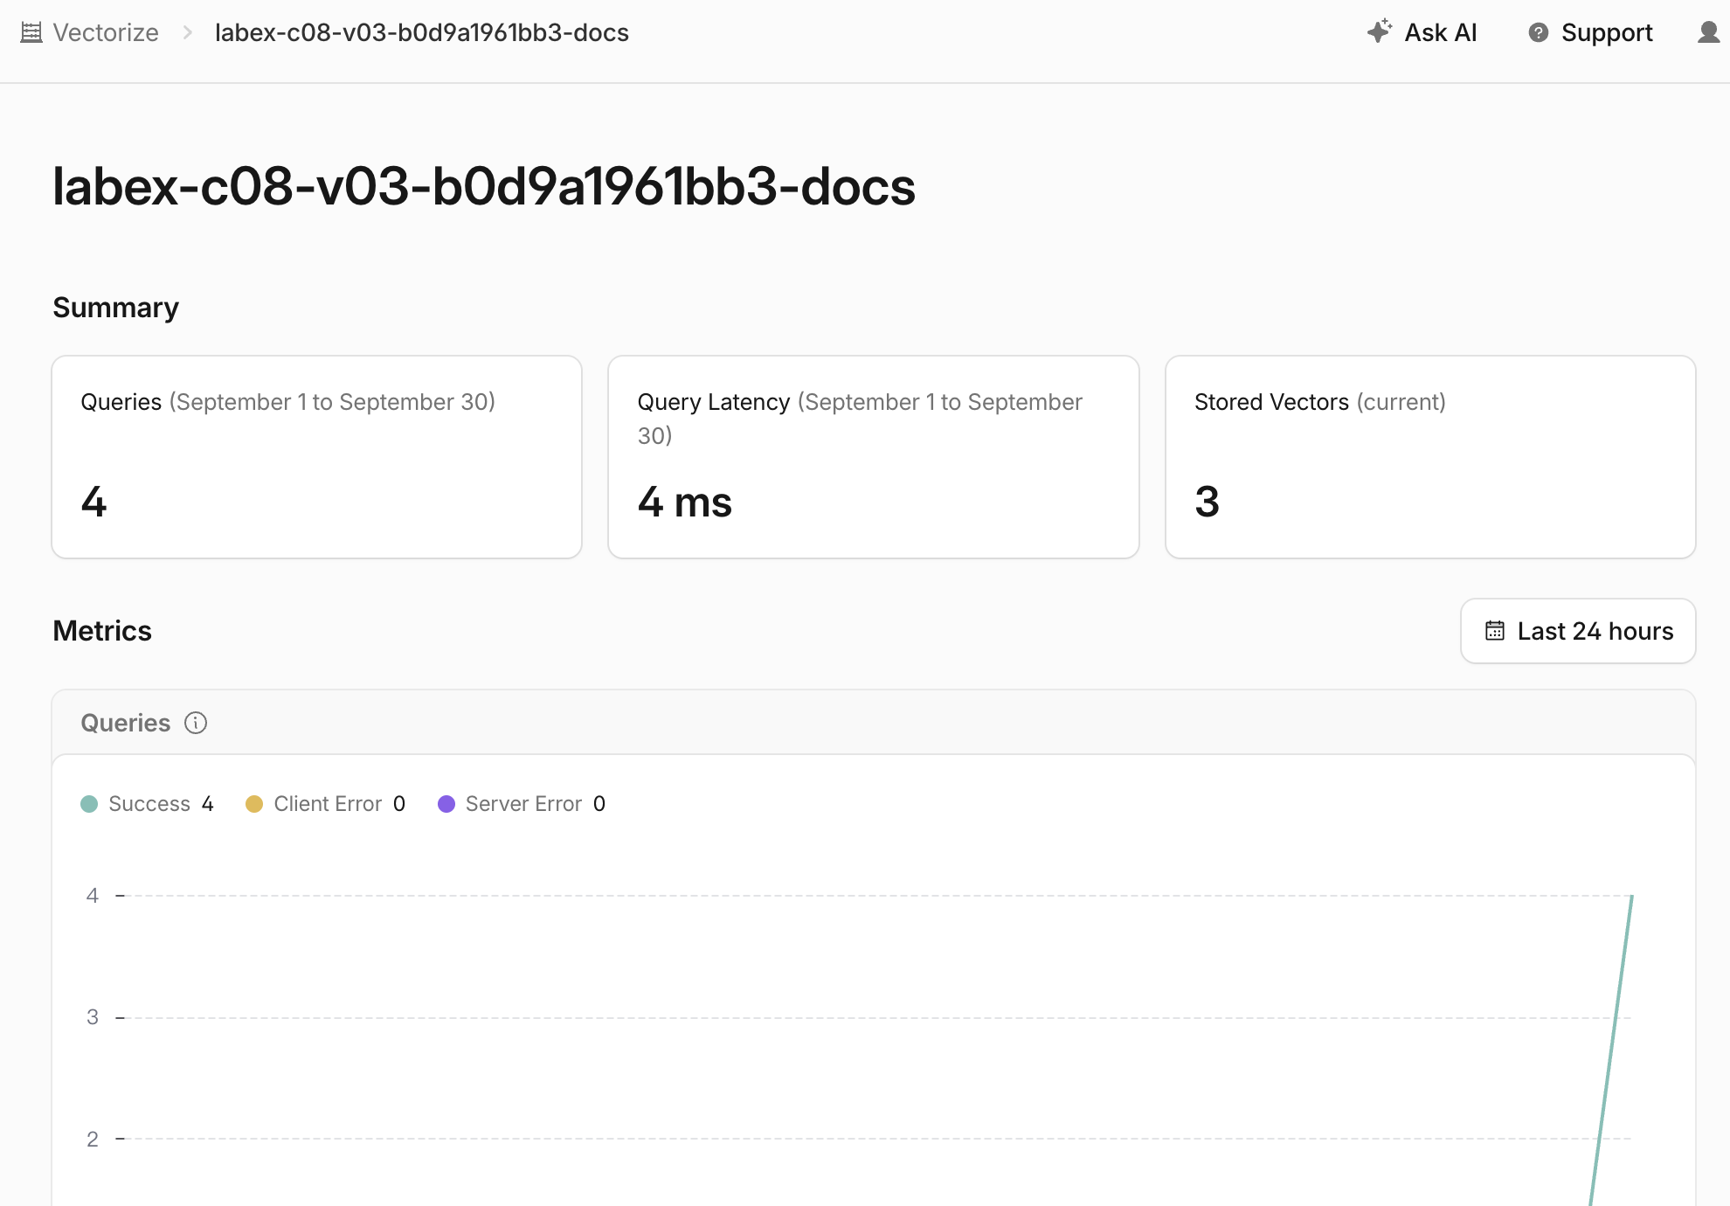Click the Summary section heading
This screenshot has width=1730, height=1206.
(x=115, y=308)
